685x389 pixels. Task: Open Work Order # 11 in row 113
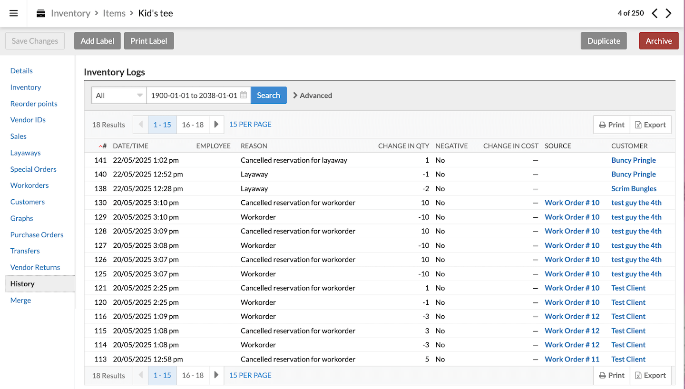coord(572,359)
